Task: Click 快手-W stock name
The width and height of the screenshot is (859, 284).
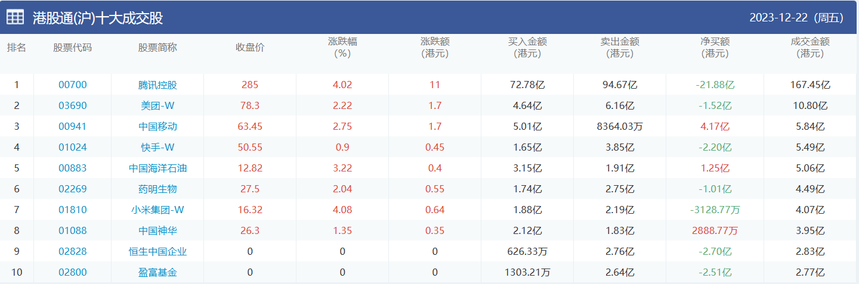Action: pos(157,147)
